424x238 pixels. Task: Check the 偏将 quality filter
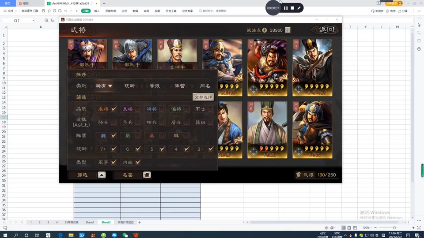186,109
